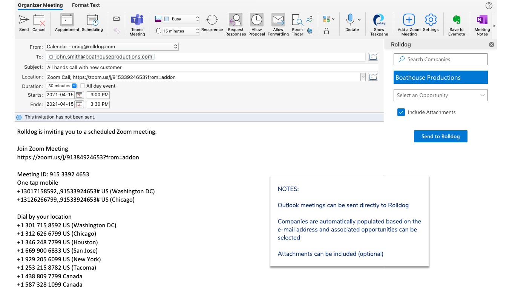The image size is (515, 290).
Task: Toggle Request Responses
Action: [236, 25]
